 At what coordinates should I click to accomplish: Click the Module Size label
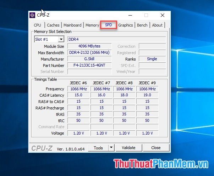pyautogui.click(x=54, y=46)
